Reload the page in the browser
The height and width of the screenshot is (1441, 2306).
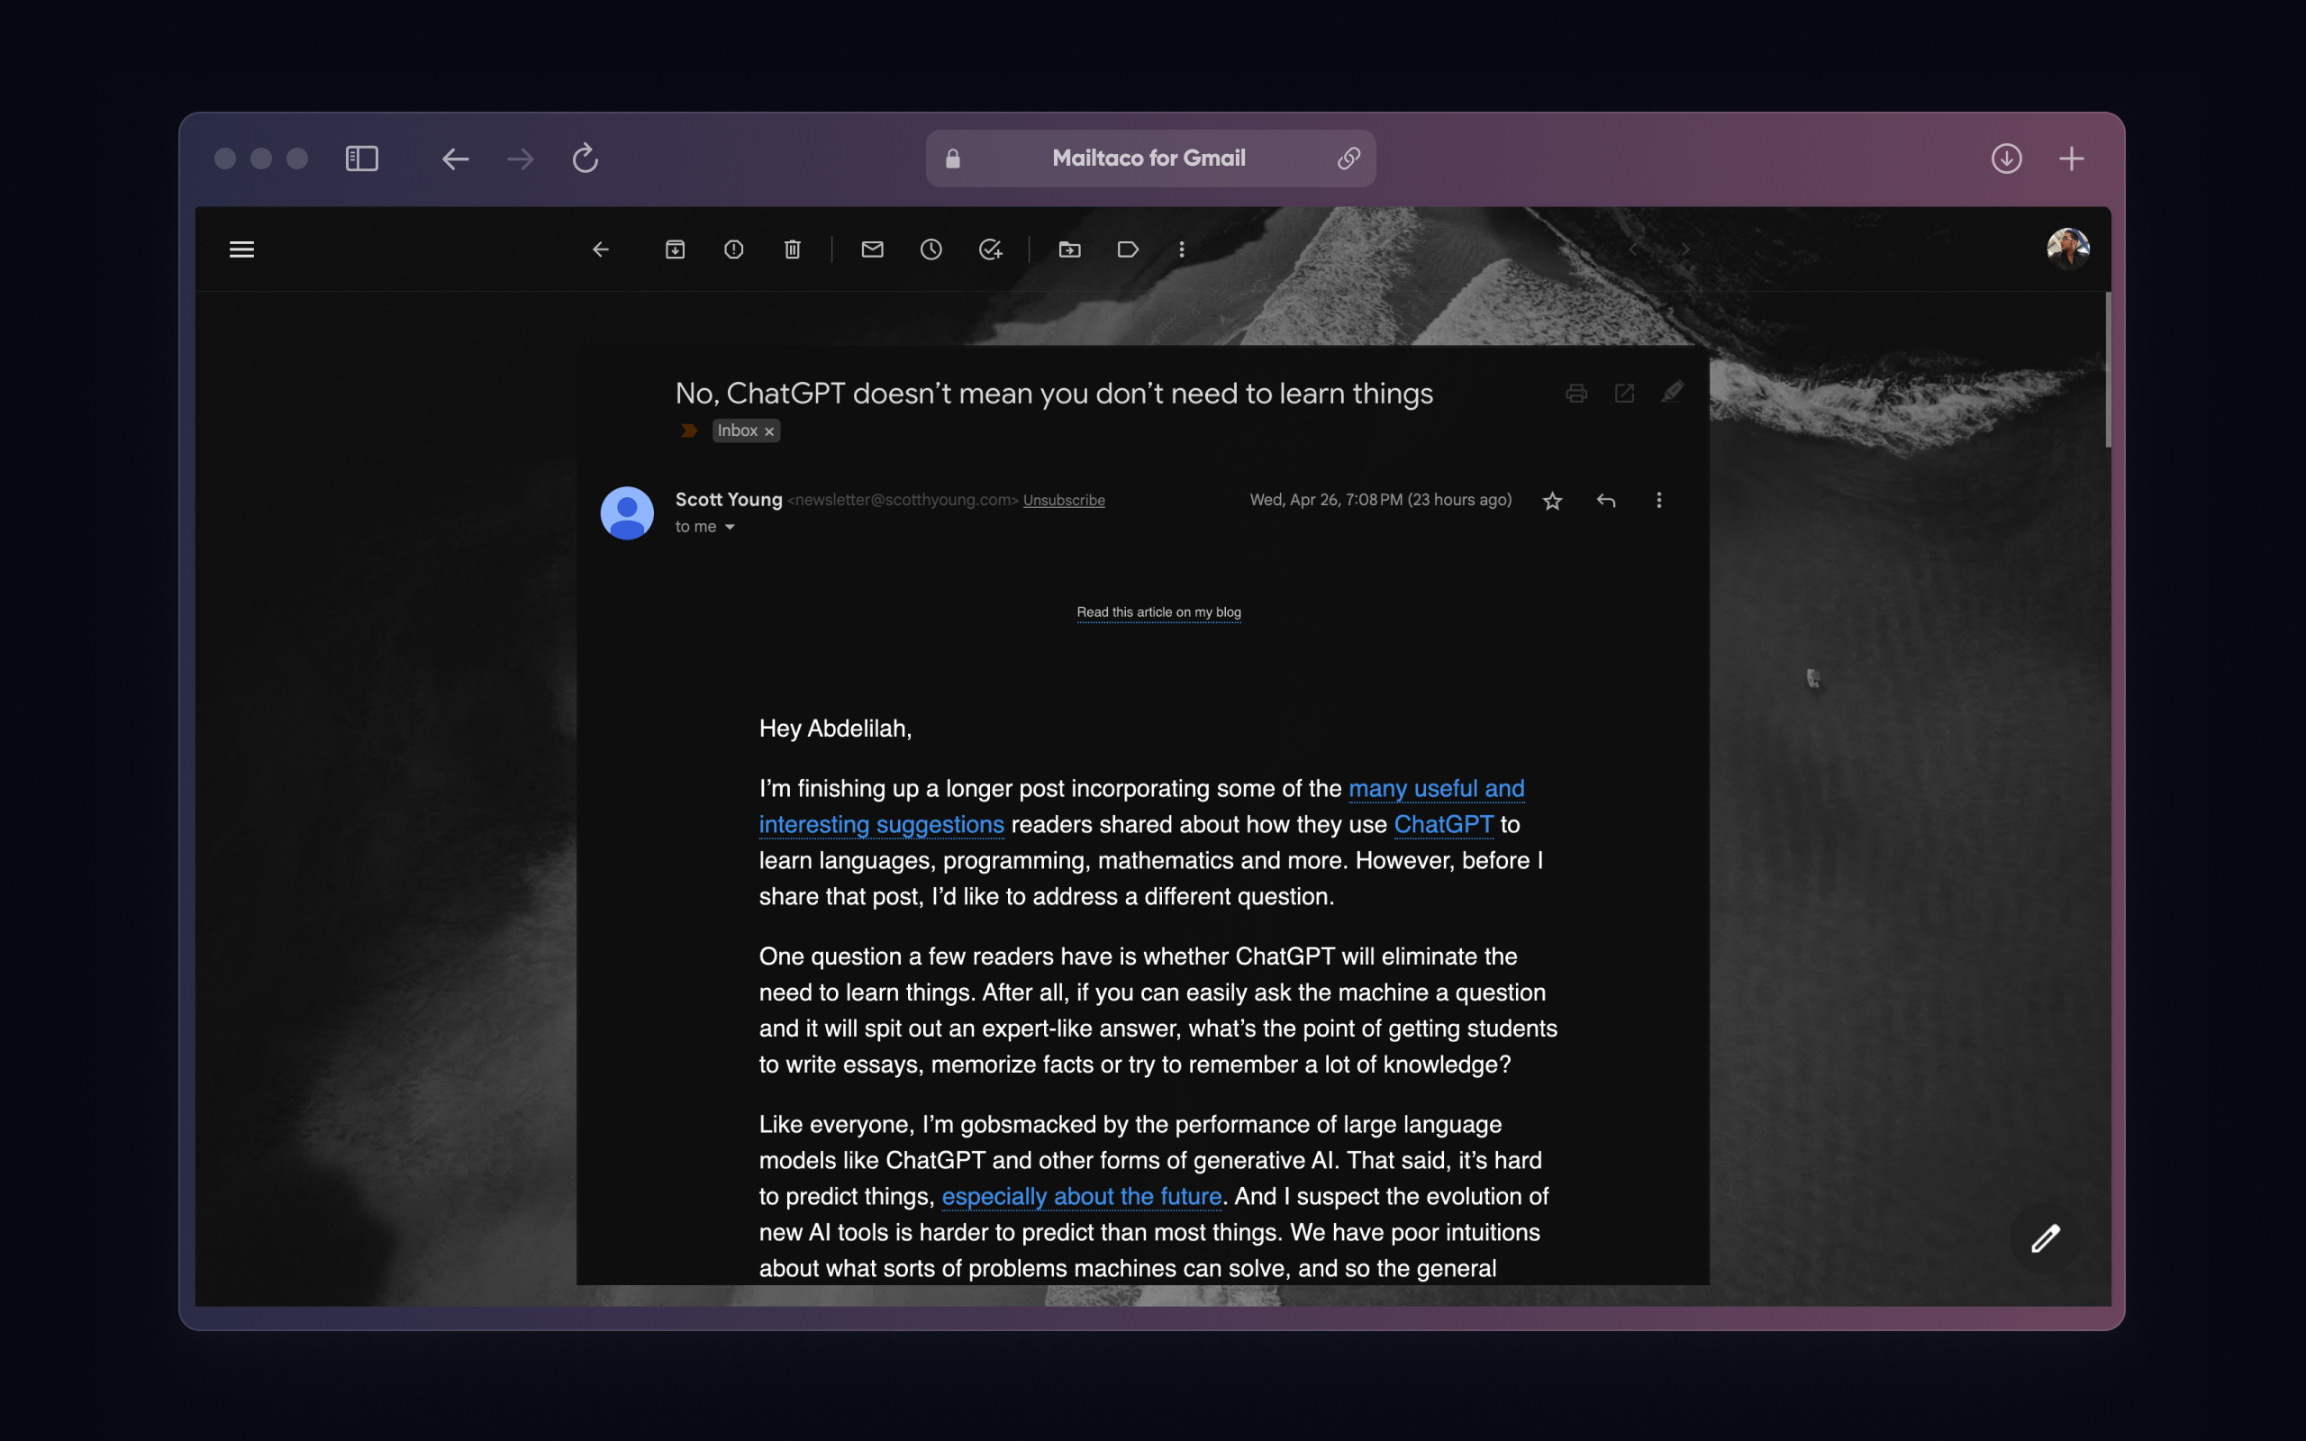coord(586,159)
